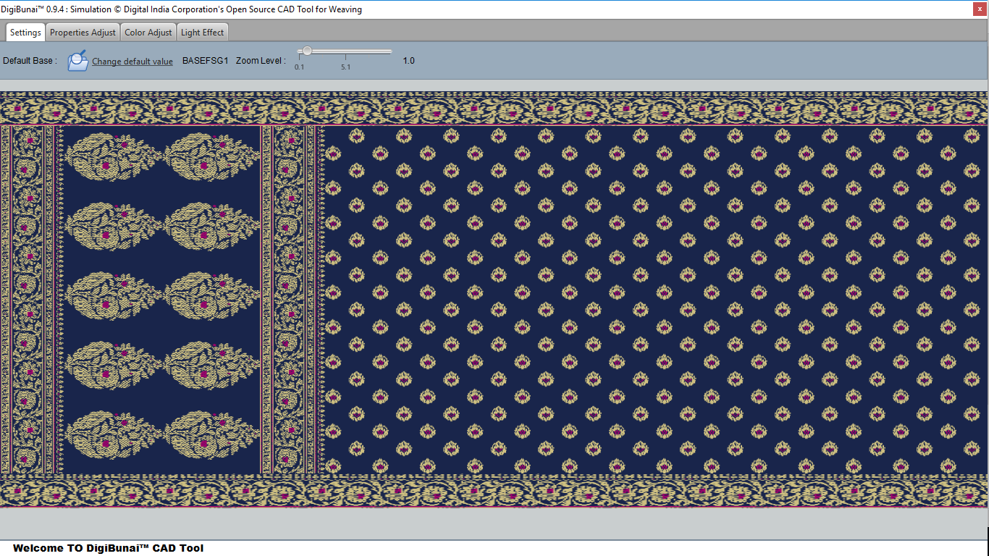The height and width of the screenshot is (556, 989).
Task: Click the Default Base label
Action: pyautogui.click(x=30, y=61)
